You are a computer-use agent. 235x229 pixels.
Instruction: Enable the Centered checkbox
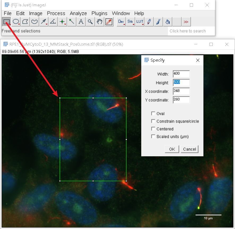click(x=153, y=129)
